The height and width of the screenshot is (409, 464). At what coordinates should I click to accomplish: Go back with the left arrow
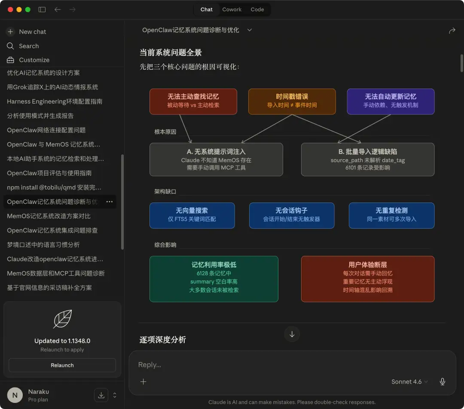(58, 9)
